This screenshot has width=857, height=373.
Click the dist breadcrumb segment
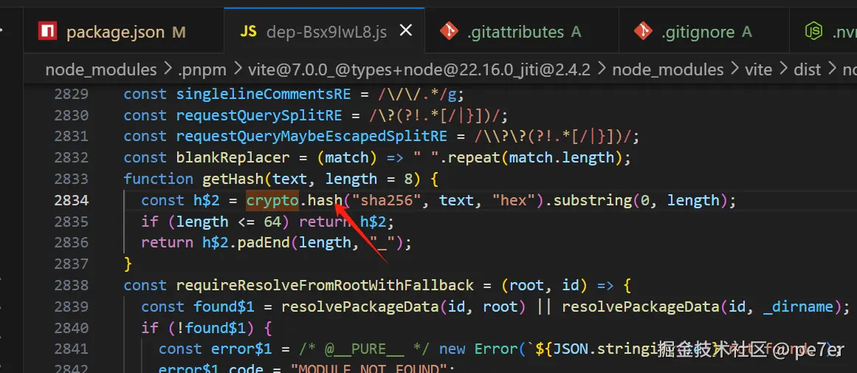[808, 69]
